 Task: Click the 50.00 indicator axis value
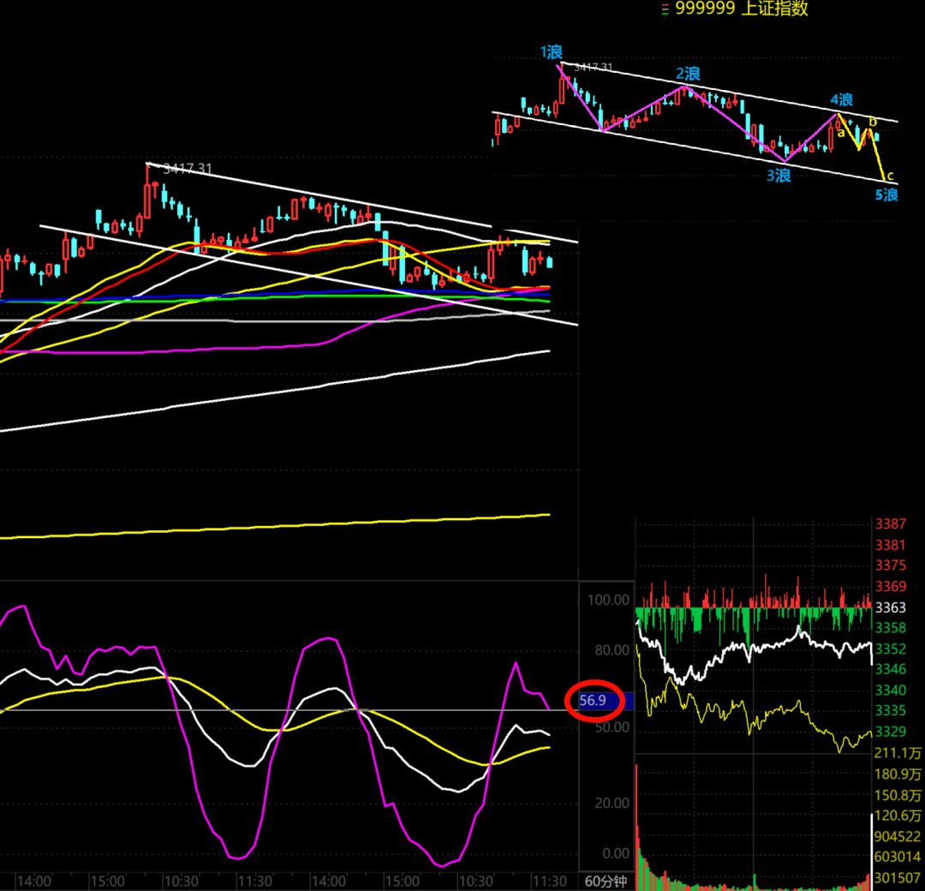(612, 727)
